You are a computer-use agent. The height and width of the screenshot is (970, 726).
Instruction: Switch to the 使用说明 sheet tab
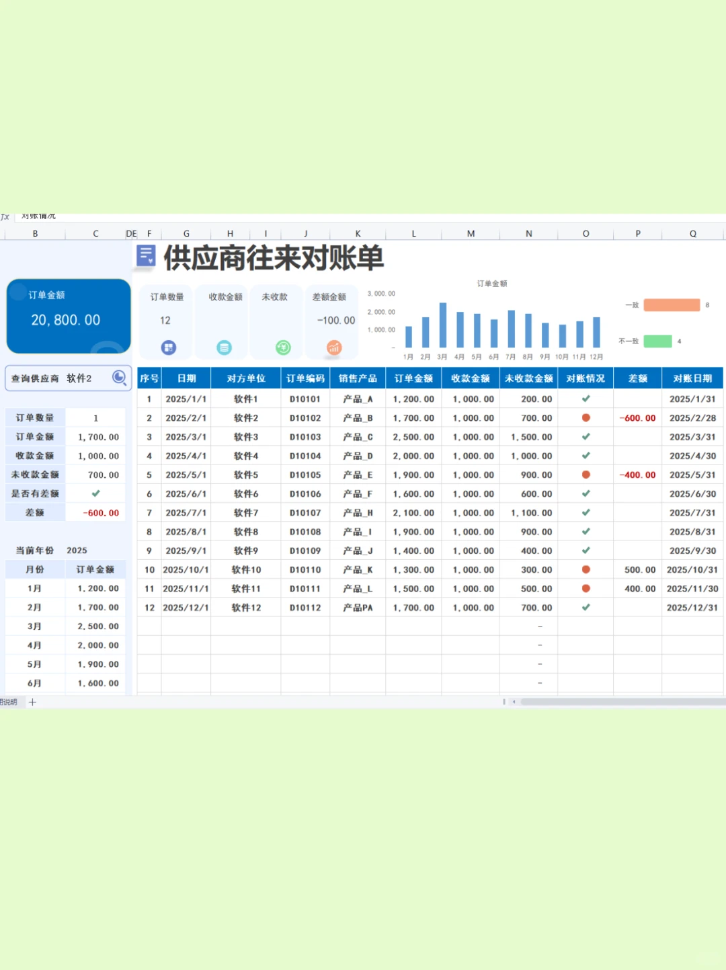(8, 701)
